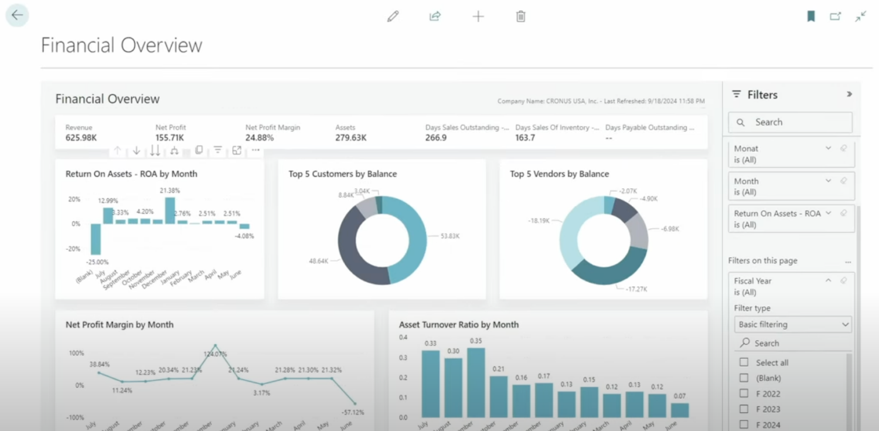Check the F 2024 checkbox
Viewport: 879px width, 431px height.
pos(744,424)
